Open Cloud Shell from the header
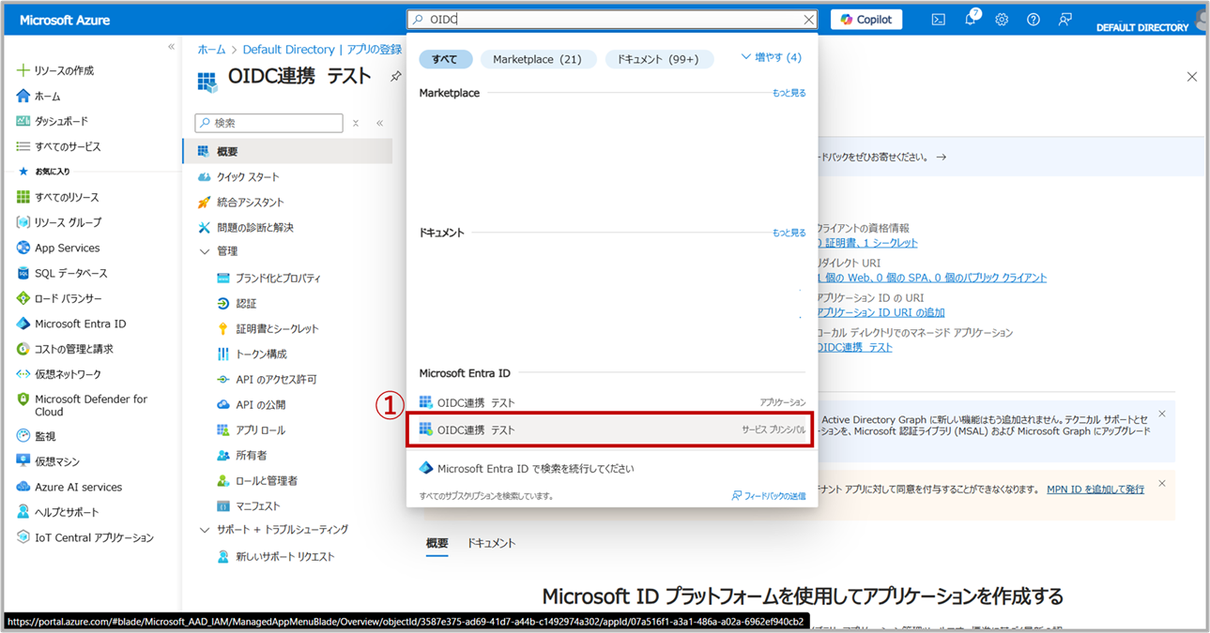 click(938, 19)
